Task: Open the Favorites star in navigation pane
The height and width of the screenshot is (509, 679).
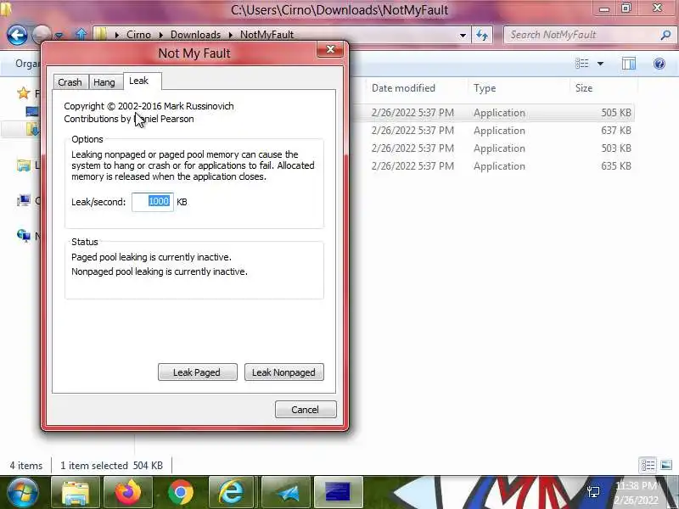Action: coord(23,93)
